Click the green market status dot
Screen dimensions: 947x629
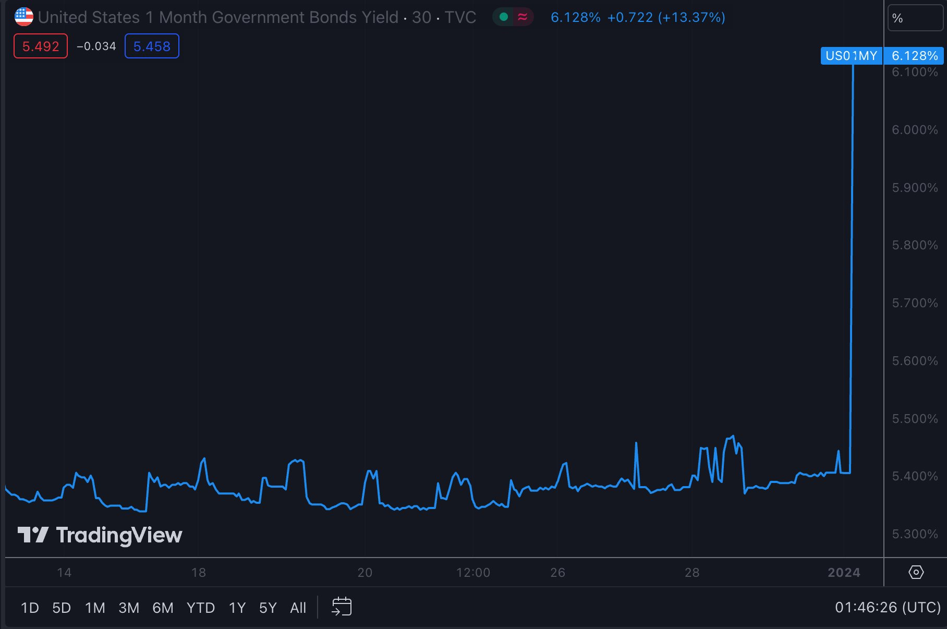[x=504, y=17]
